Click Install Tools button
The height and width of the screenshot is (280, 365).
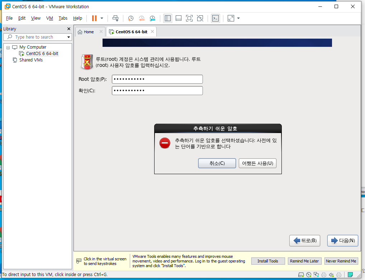click(x=268, y=261)
